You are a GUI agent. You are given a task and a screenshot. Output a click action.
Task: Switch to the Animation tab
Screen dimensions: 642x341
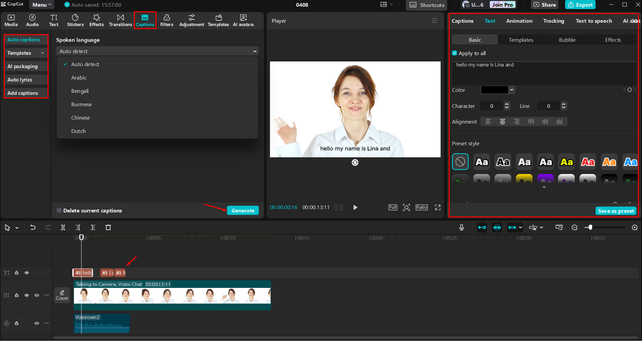pyautogui.click(x=519, y=21)
